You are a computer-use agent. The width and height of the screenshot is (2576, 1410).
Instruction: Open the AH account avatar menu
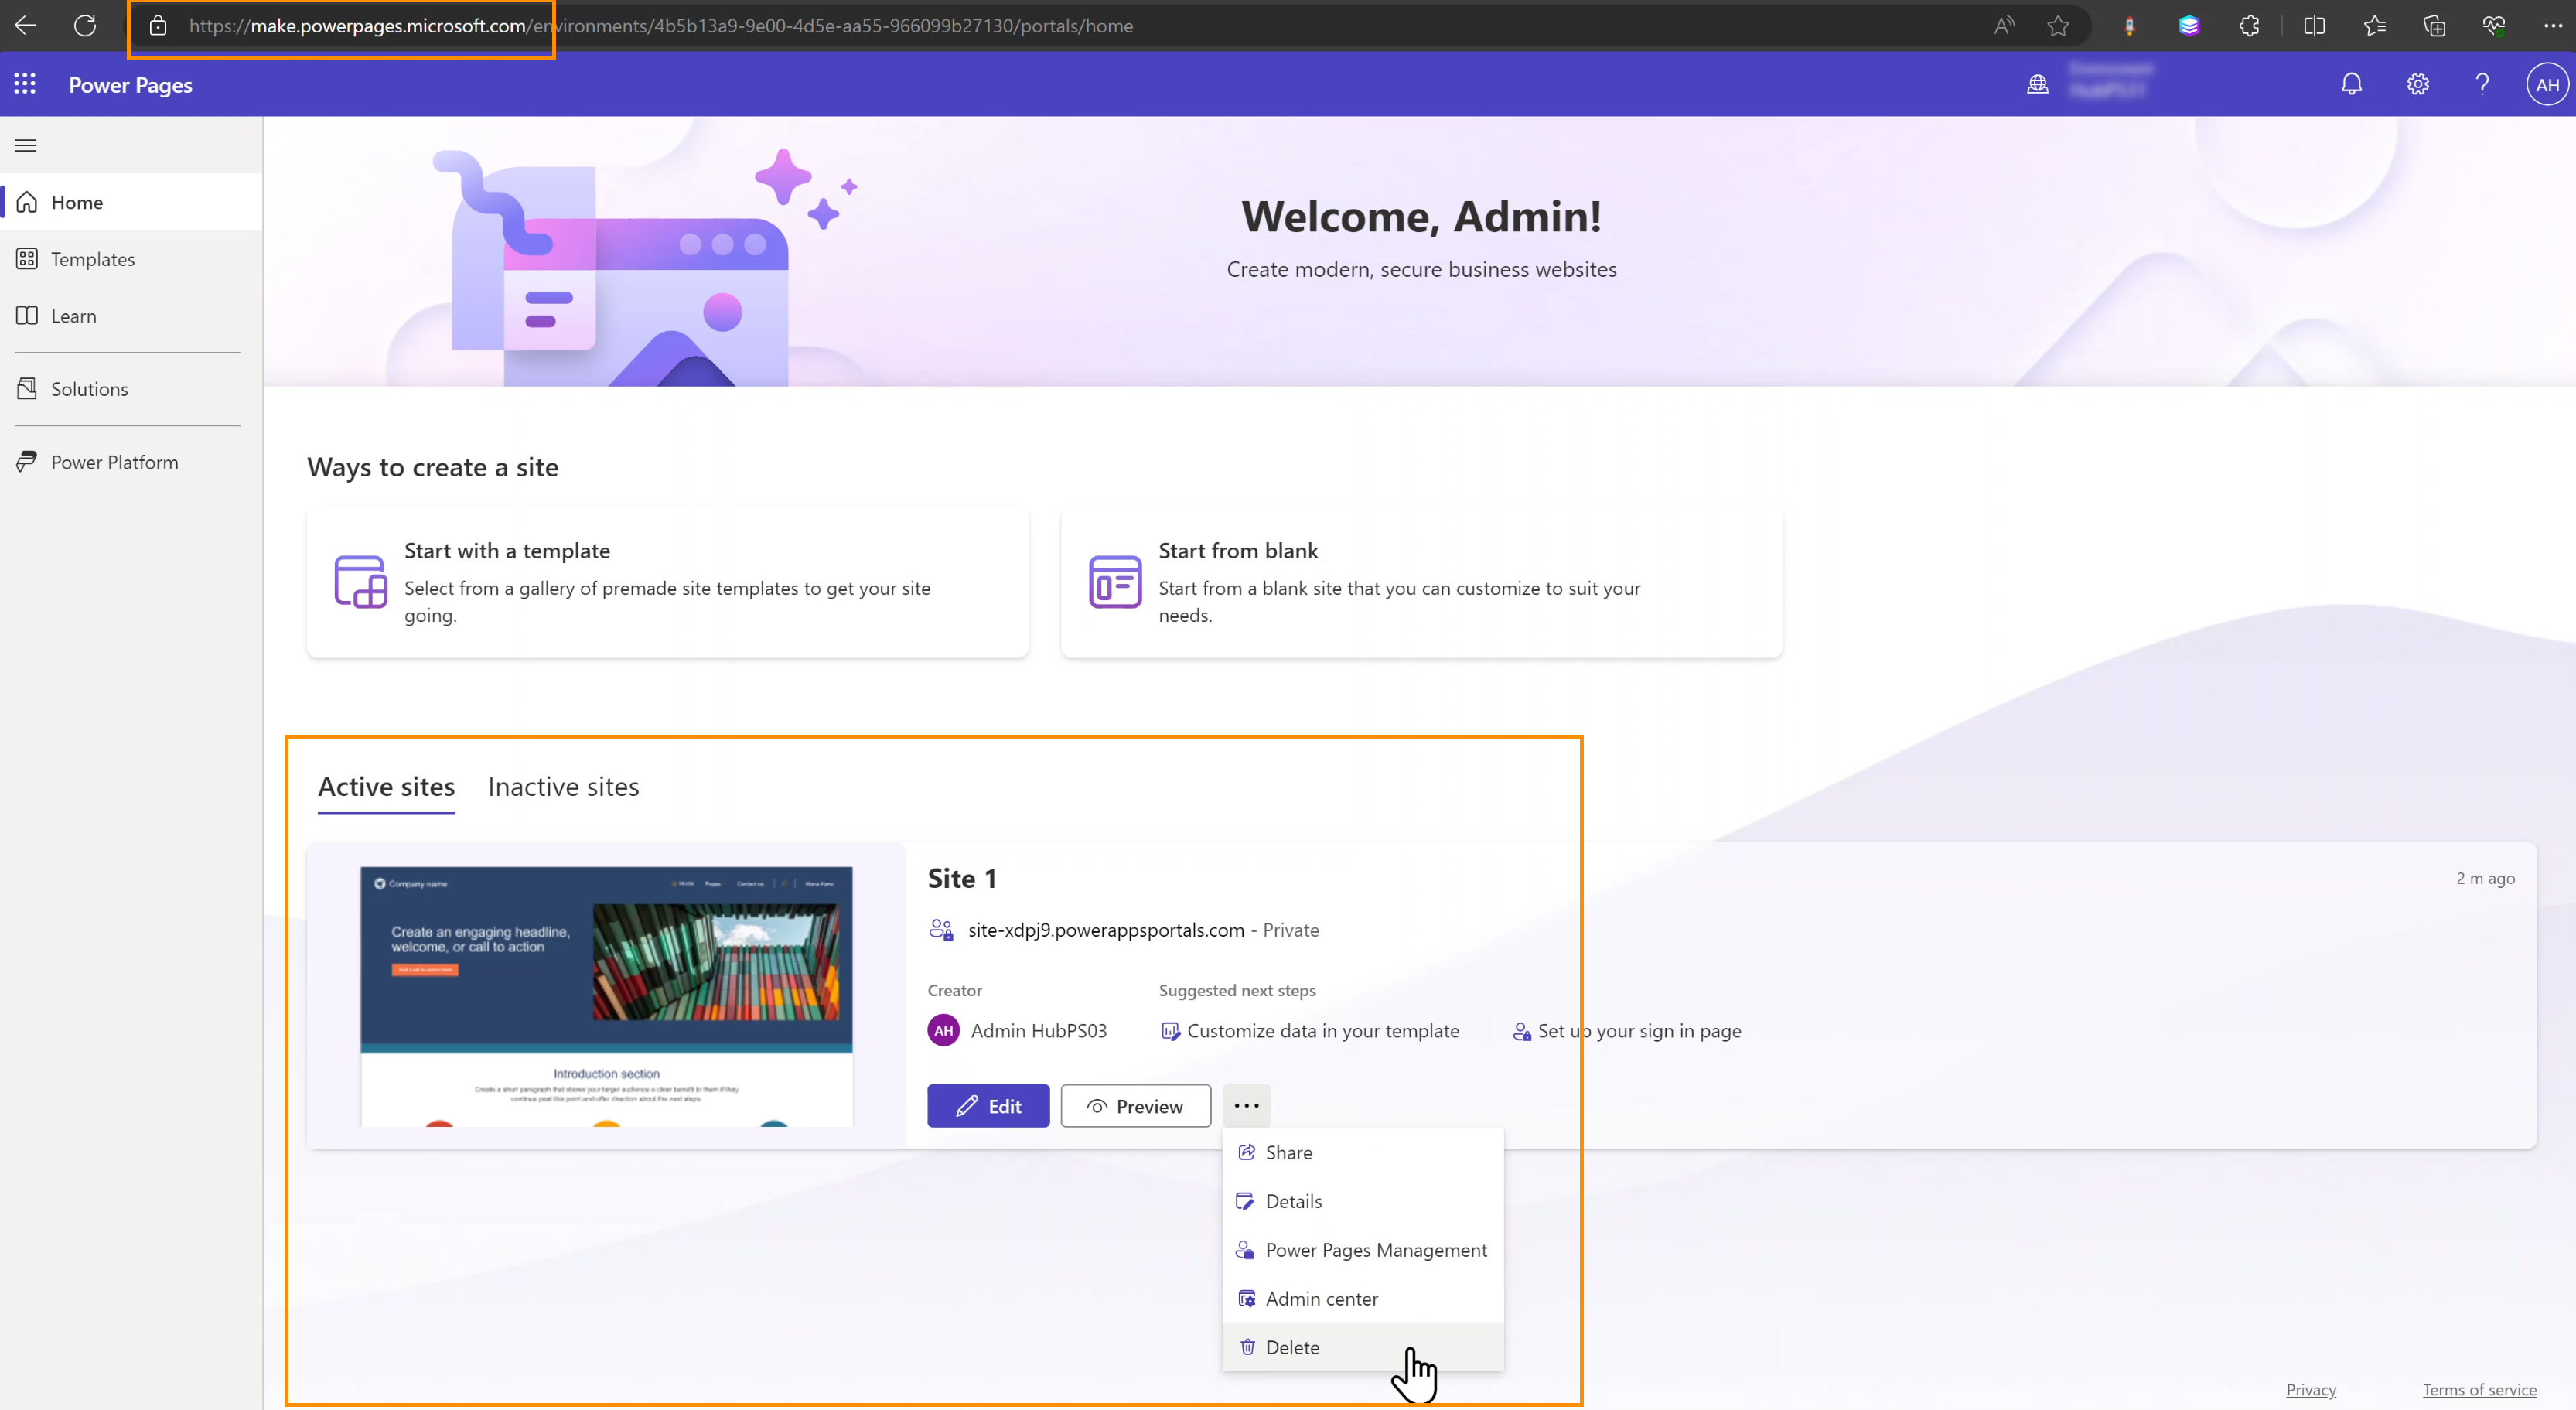(x=2546, y=84)
